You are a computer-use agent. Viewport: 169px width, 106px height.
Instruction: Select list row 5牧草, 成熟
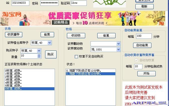pos(29,86)
